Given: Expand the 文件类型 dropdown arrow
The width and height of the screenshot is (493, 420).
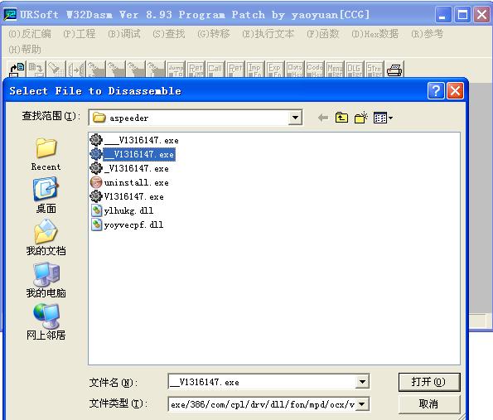Looking at the screenshot, I should point(362,404).
